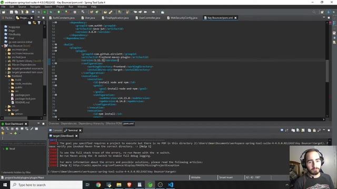Switch to the Package Explorer tab
The image size is (337, 189).
[7, 18]
